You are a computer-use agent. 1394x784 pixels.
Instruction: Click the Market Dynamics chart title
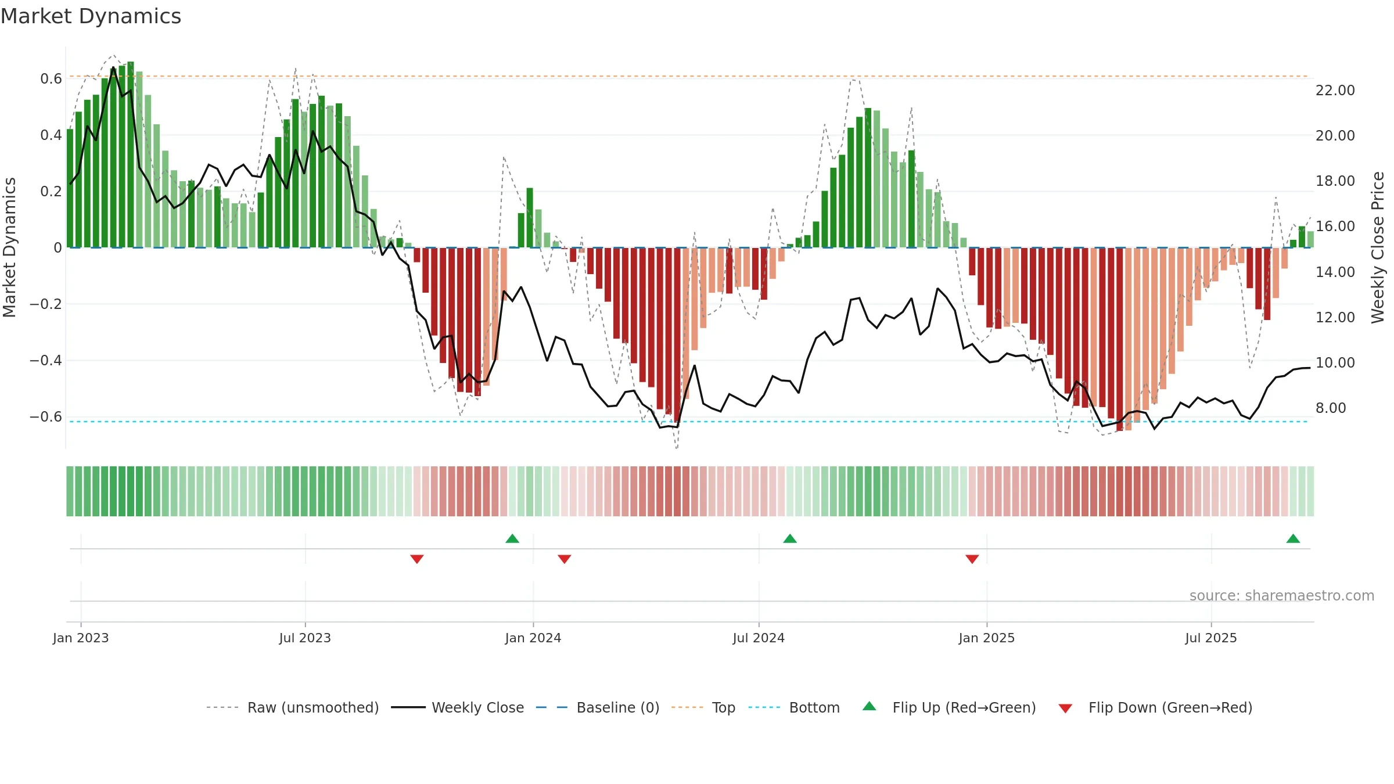tap(91, 16)
